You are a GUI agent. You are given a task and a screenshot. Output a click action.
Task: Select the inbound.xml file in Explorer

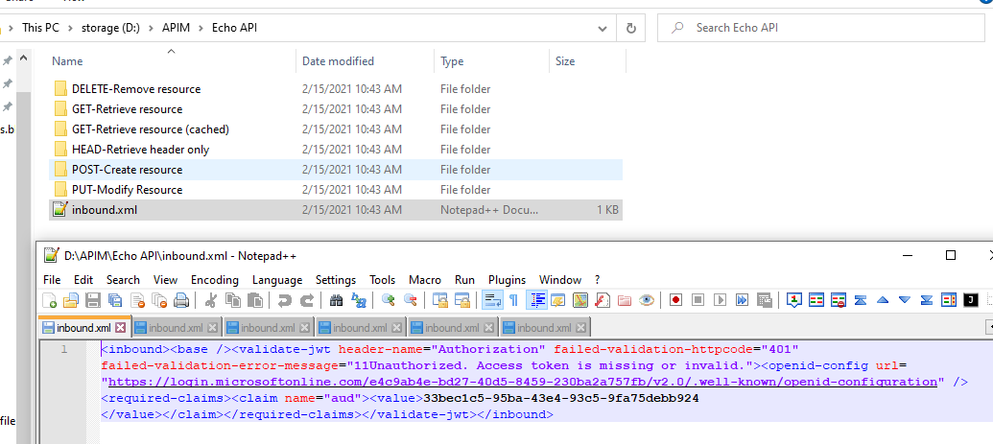click(x=336, y=210)
